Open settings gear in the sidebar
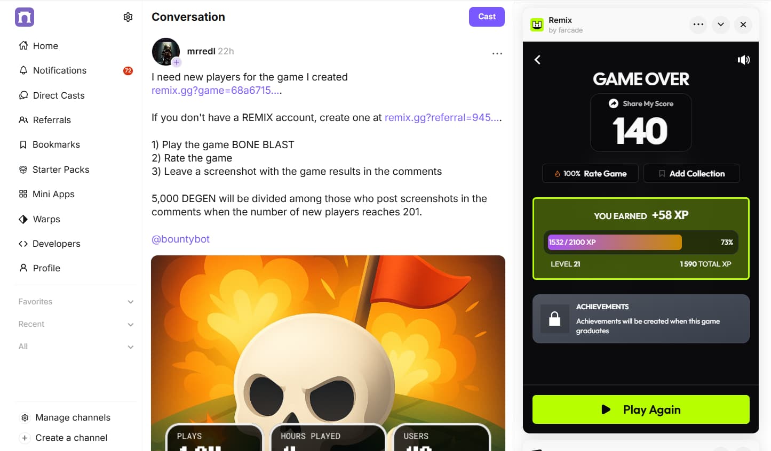 [128, 17]
